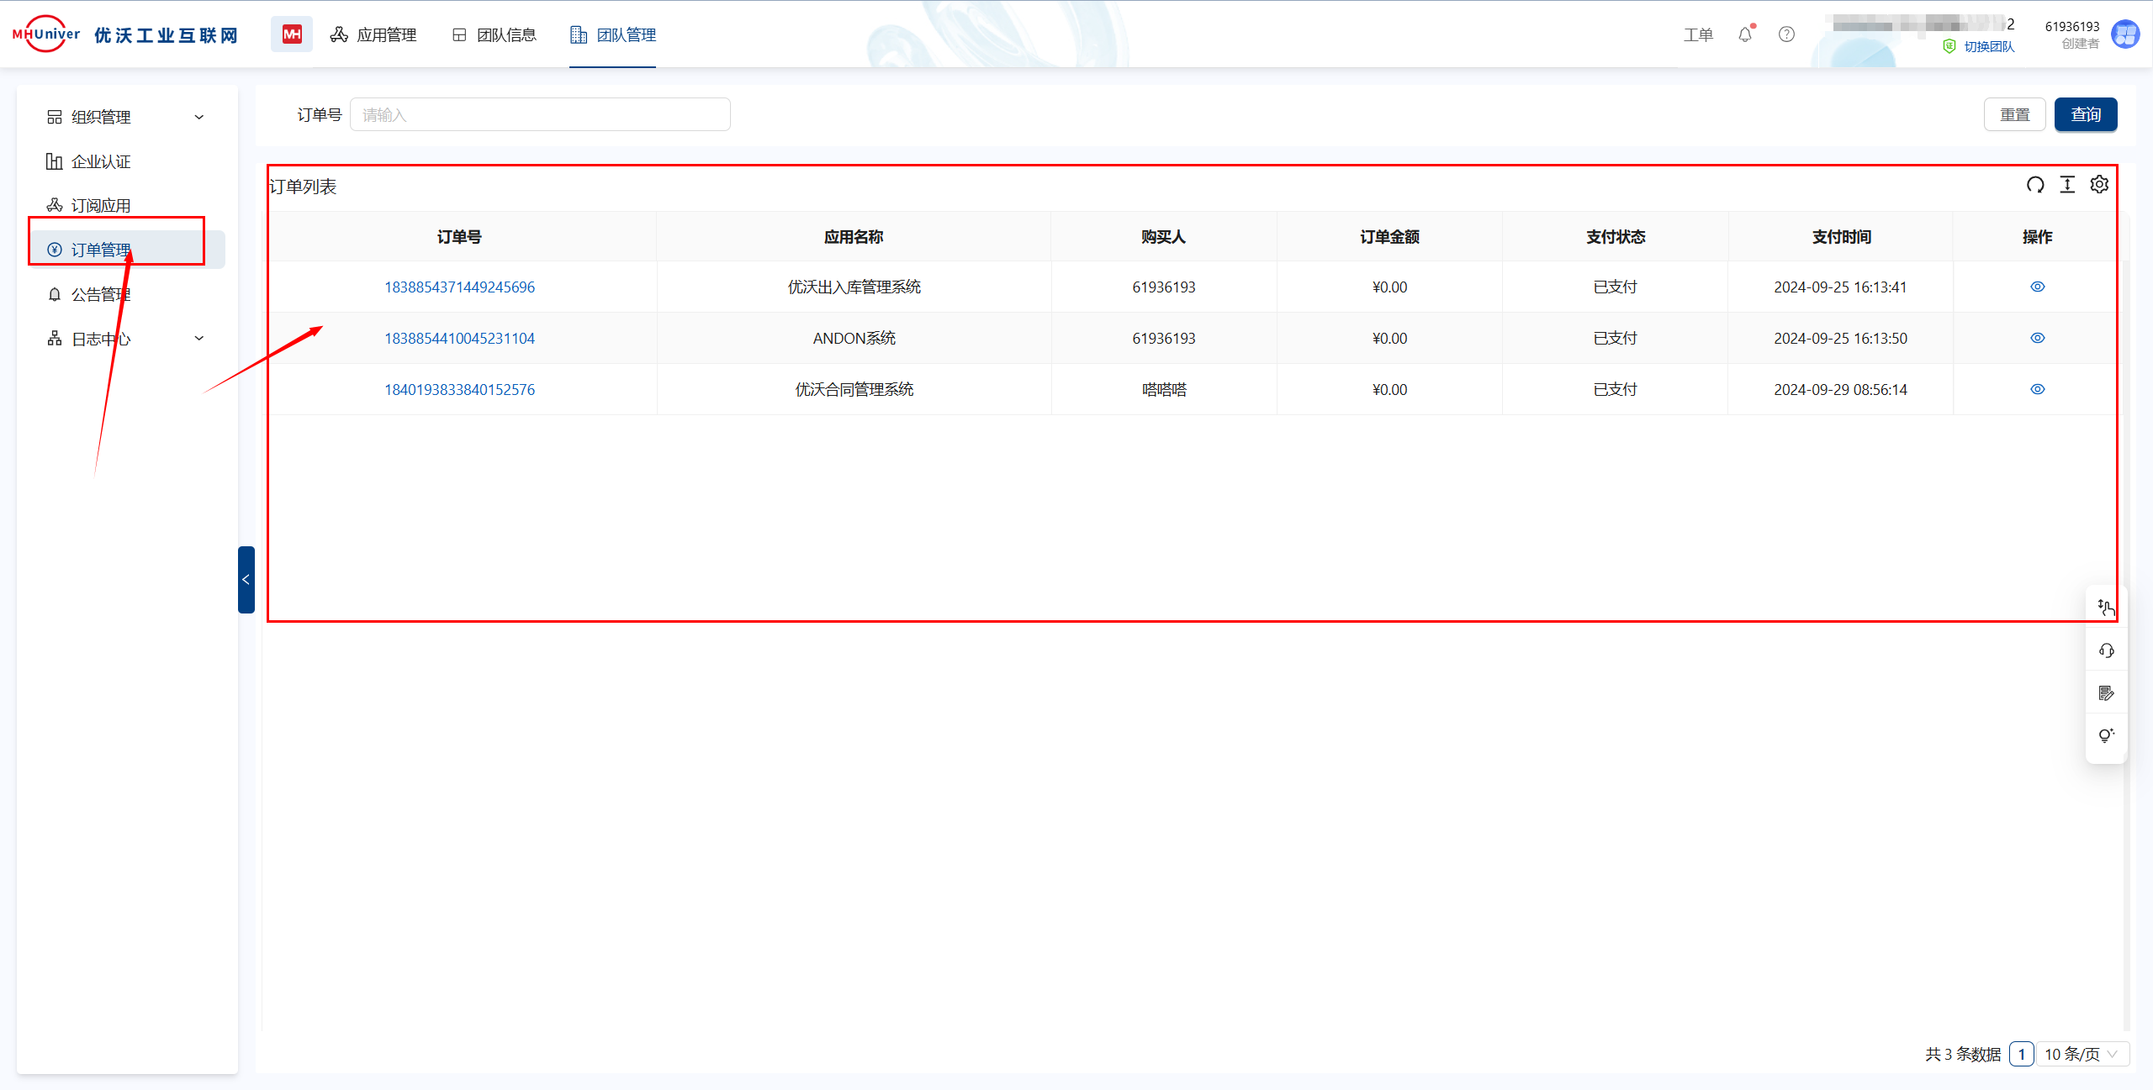
Task: Click eye icon for 优沃出入库管理系统 order
Action: (x=2037, y=287)
